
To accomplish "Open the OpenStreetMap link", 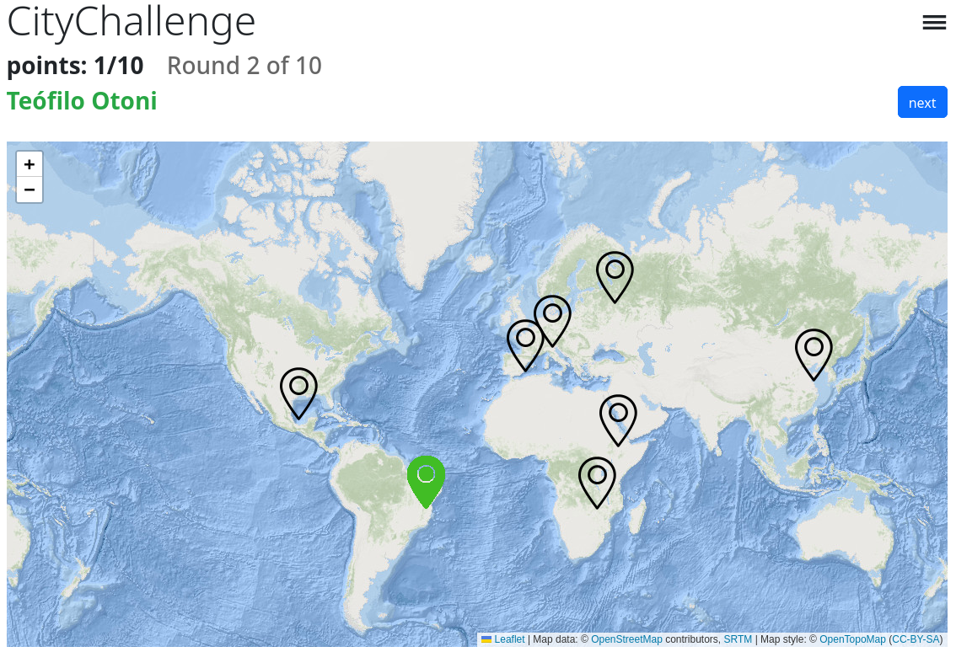I will point(626,639).
